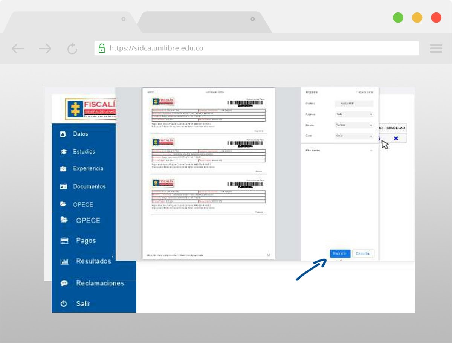Open the browser hamburger menu
452x343 pixels.
436,48
